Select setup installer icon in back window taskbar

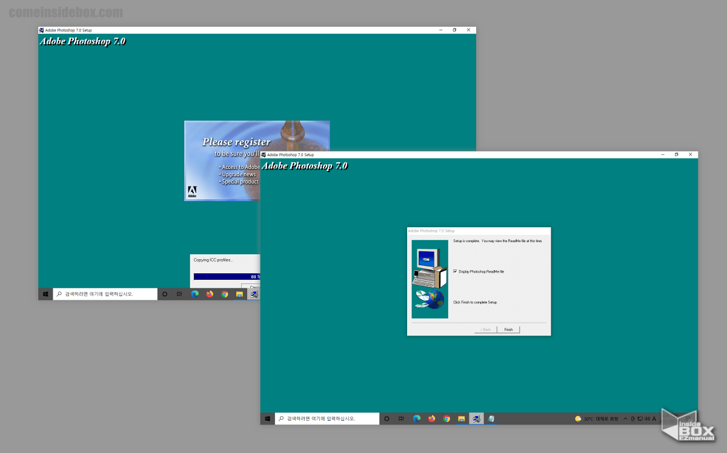tap(254, 294)
